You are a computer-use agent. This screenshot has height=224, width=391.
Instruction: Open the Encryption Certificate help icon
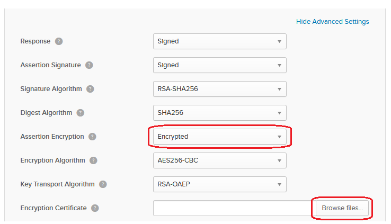tap(95, 208)
